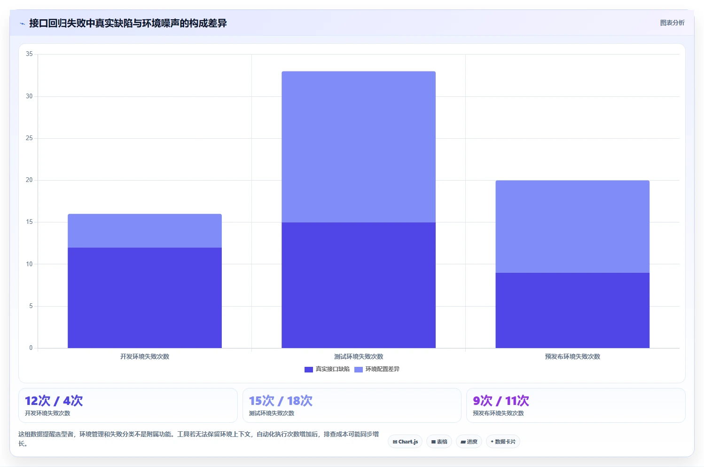
Task: Click the 9次 / 11次 stat value
Action: click(x=501, y=401)
